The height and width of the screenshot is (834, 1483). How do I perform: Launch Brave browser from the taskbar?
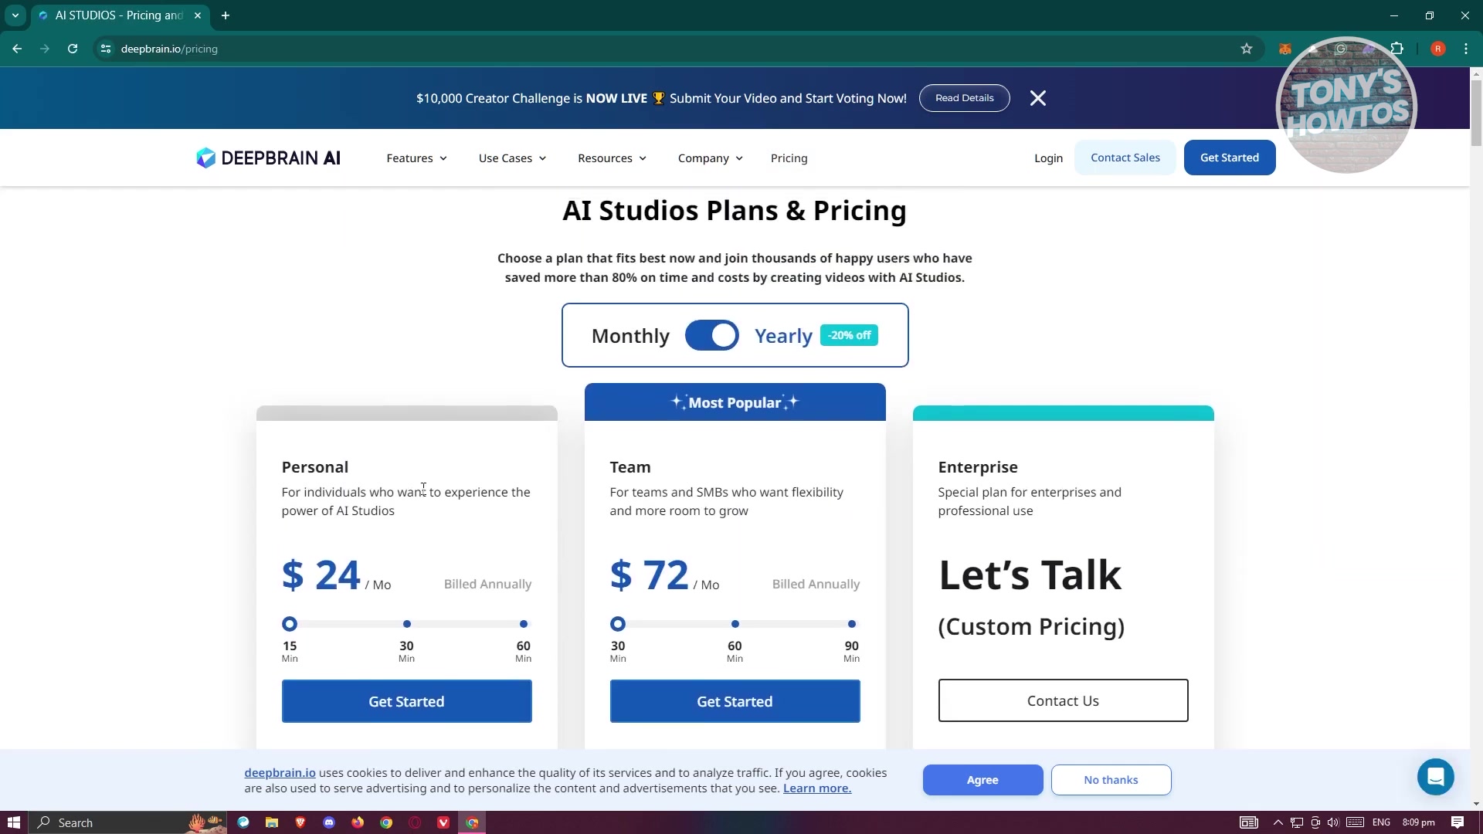tap(300, 822)
